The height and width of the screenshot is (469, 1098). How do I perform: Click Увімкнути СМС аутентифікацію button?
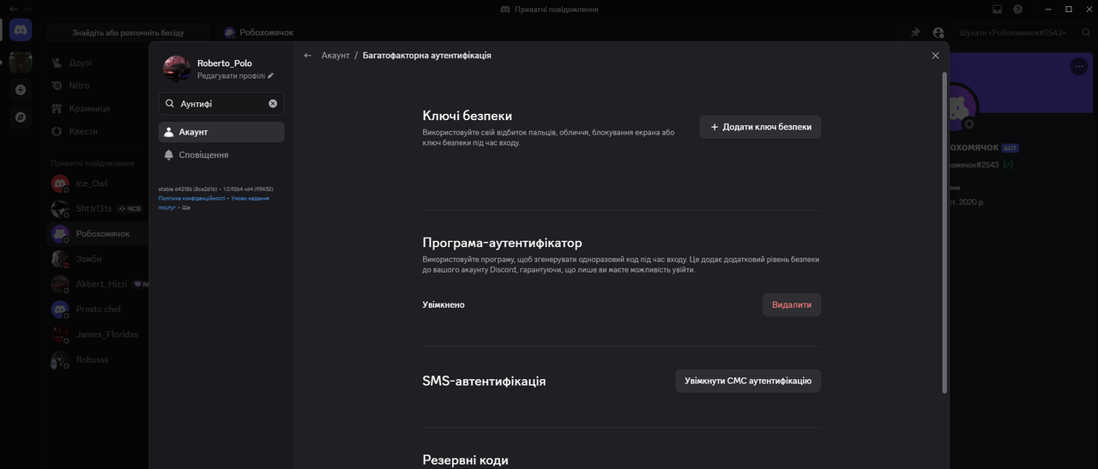coord(748,381)
